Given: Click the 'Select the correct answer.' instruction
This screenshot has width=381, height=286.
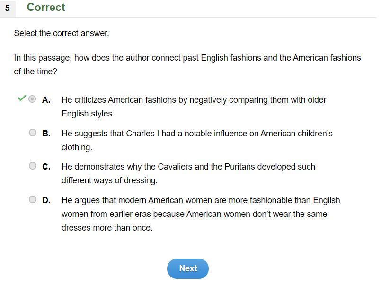Looking at the screenshot, I should pyautogui.click(x=62, y=33).
